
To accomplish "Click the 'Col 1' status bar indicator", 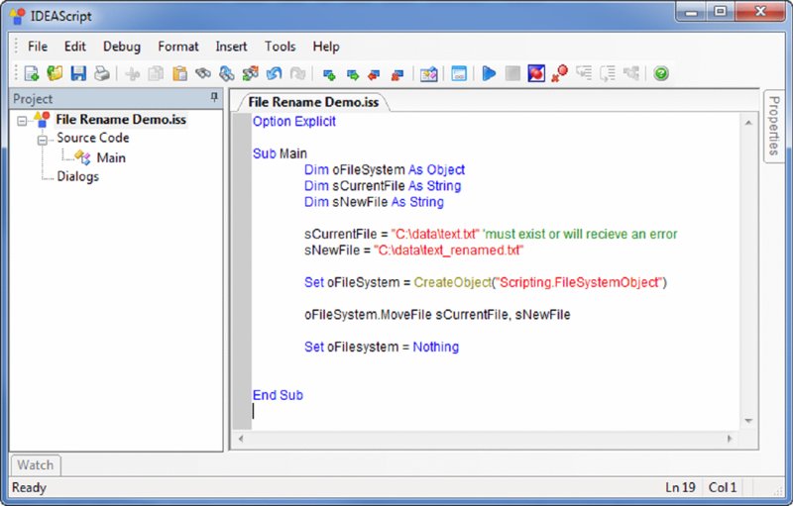I will pyautogui.click(x=723, y=487).
